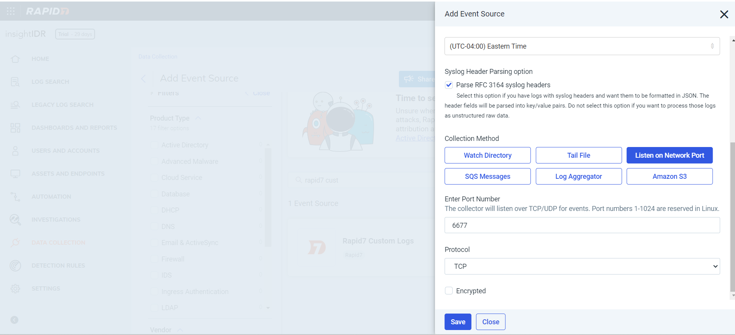This screenshot has height=335, width=735.
Task: Collapse the Product Type filter section
Action: [x=198, y=118]
